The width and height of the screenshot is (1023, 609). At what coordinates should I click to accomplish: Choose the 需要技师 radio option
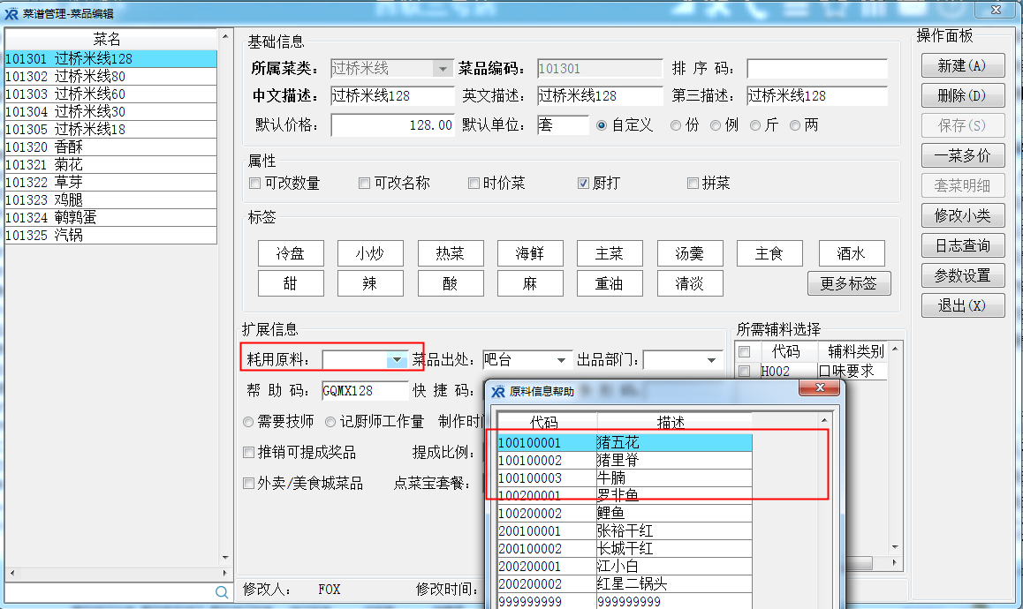(x=249, y=422)
